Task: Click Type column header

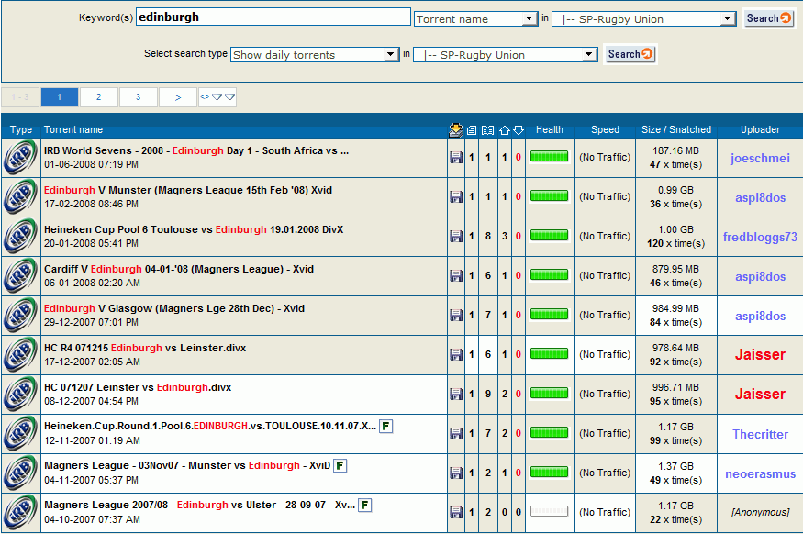Action: (x=21, y=129)
